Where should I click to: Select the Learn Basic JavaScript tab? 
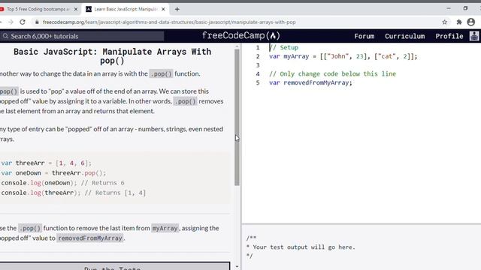tap(126, 9)
